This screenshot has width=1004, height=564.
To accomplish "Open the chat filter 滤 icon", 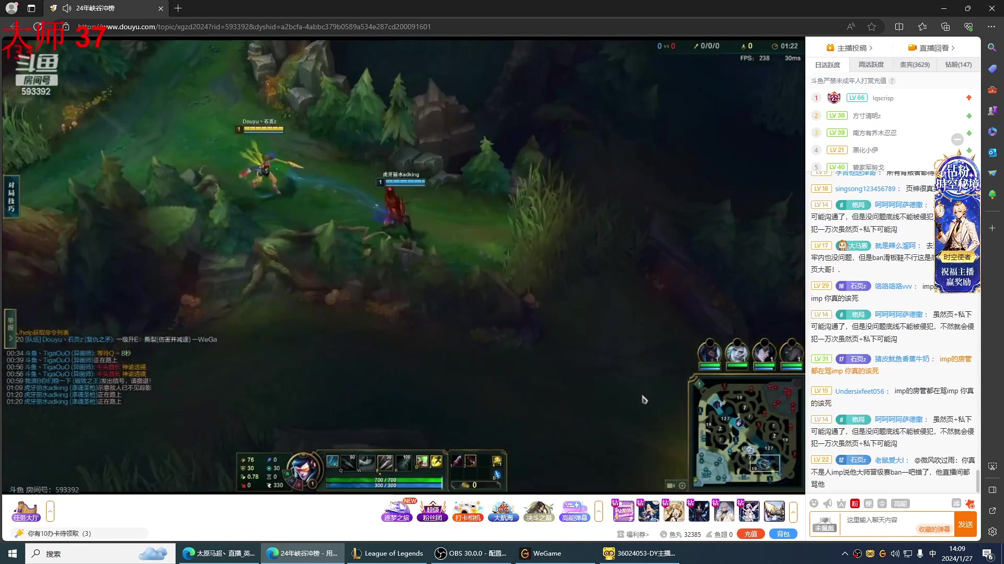I will click(x=956, y=503).
